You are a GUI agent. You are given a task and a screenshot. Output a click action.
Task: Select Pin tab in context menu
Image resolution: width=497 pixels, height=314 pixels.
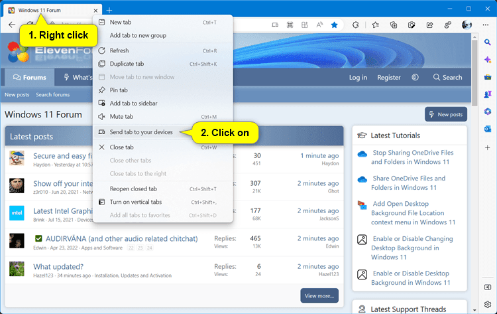click(163, 90)
